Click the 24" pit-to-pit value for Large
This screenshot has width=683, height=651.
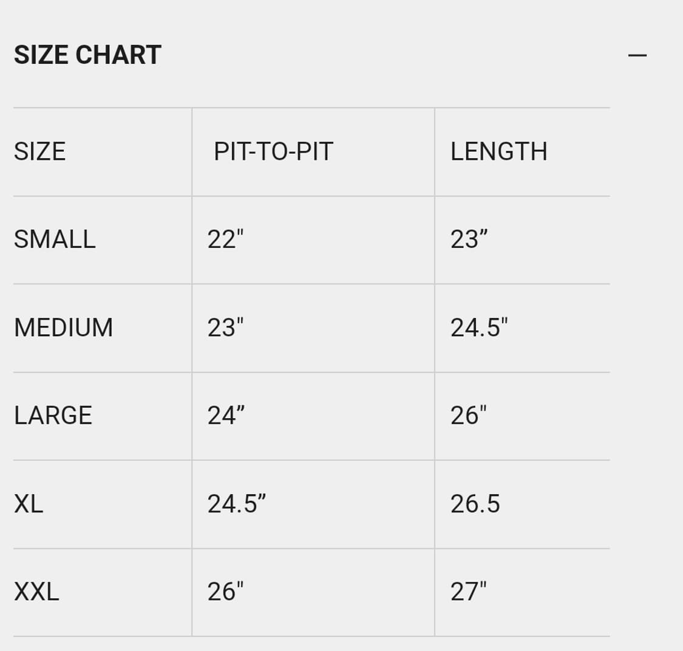pos(226,415)
